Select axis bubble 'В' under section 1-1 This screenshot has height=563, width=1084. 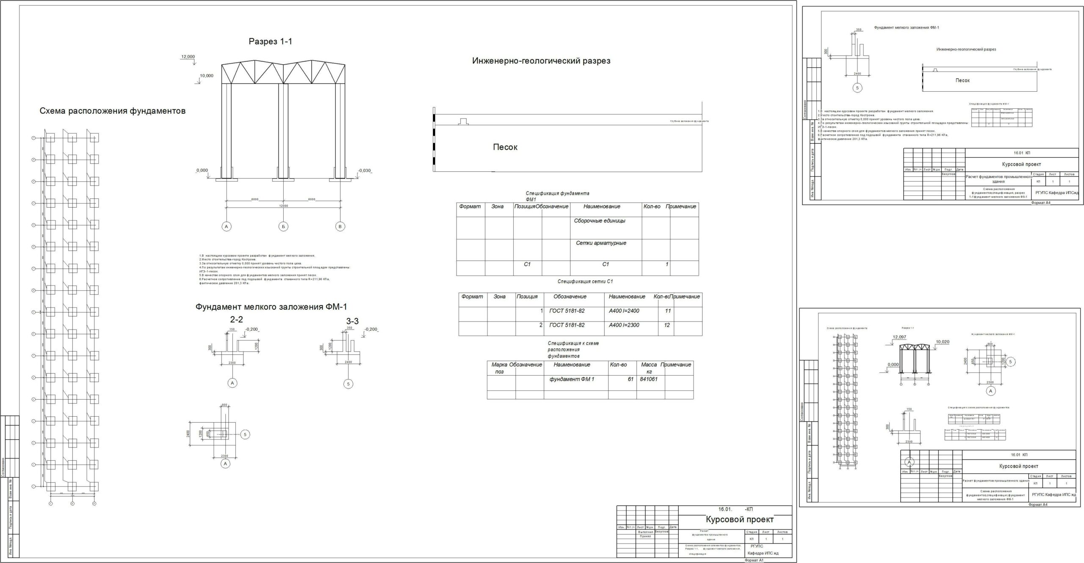(x=340, y=227)
